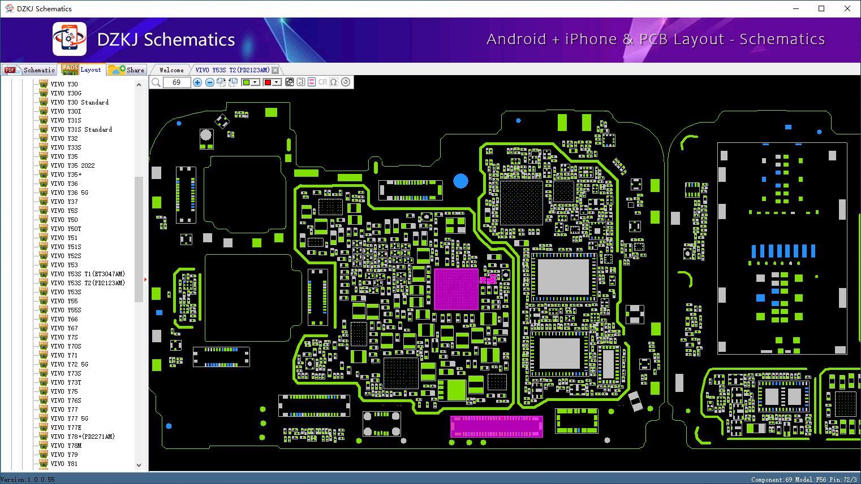861x484 pixels.
Task: Click the blue zoom out minus icon
Action: [209, 82]
